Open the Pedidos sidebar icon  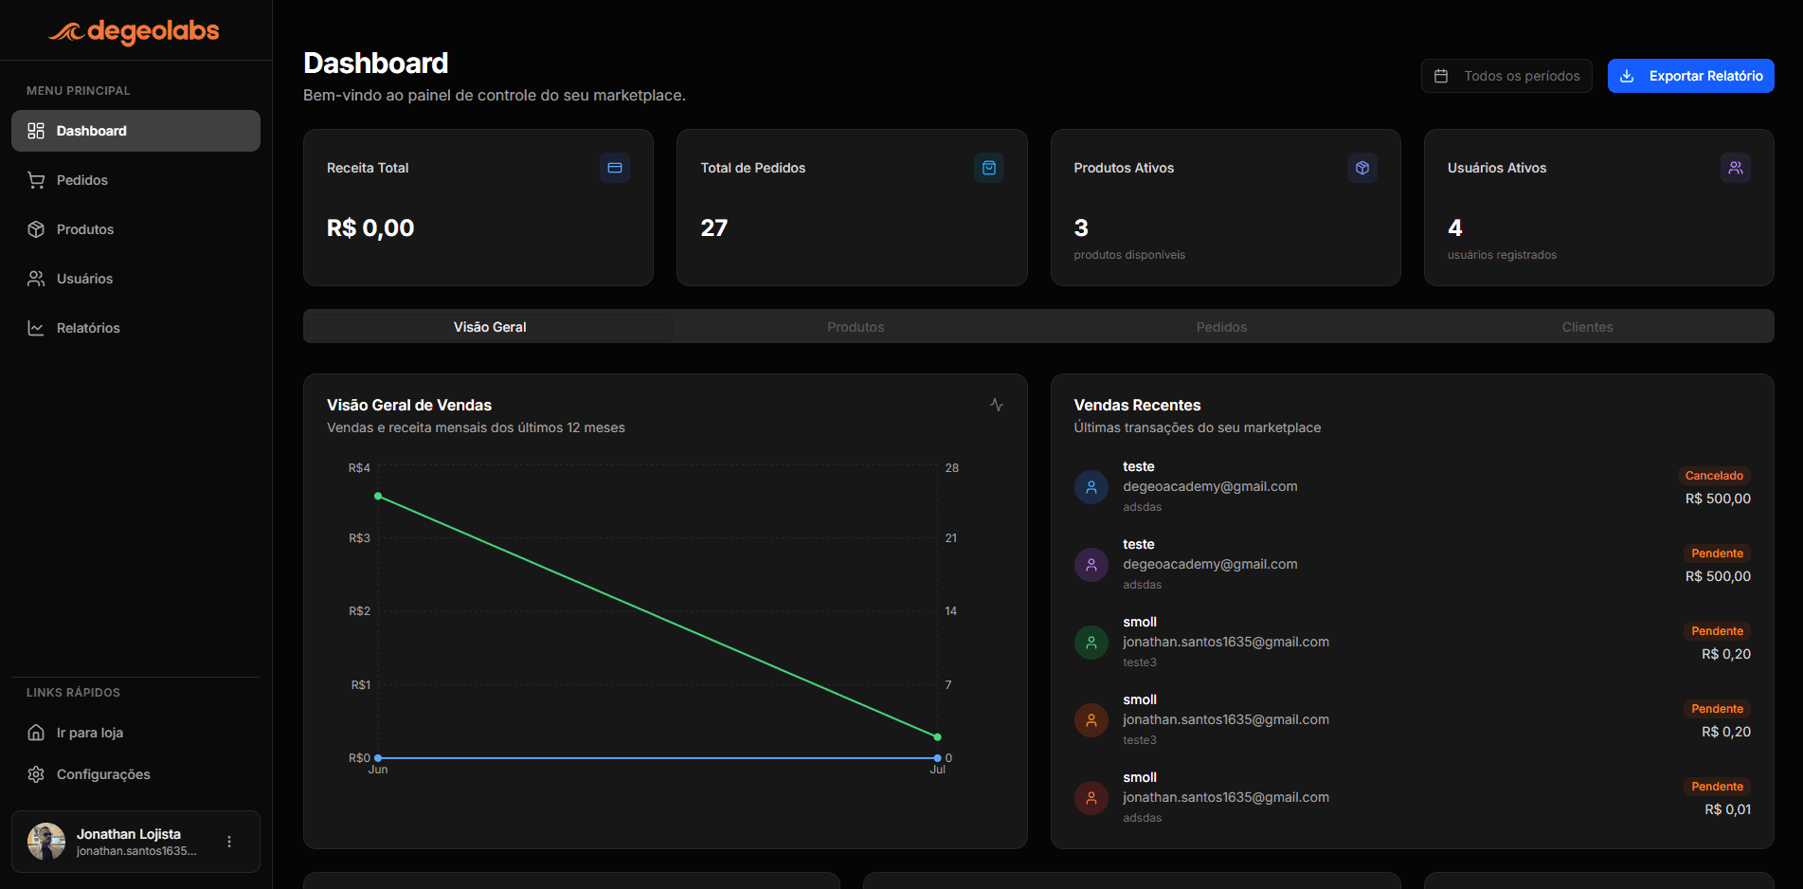click(x=36, y=180)
